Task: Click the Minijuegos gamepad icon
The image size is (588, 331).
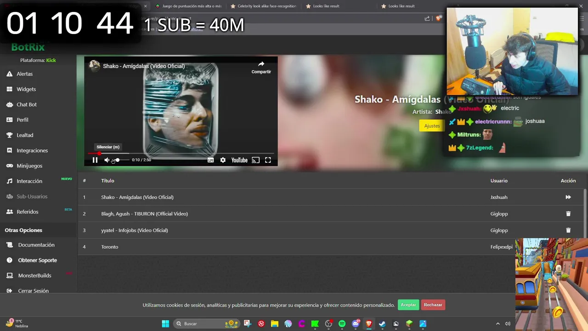Action: point(9,165)
